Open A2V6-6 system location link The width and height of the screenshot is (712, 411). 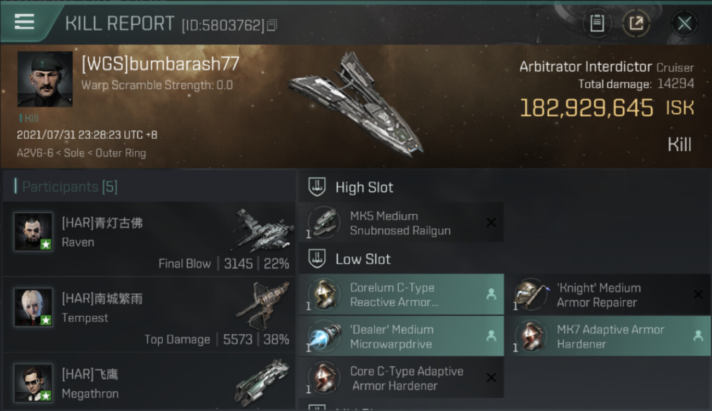pos(35,153)
